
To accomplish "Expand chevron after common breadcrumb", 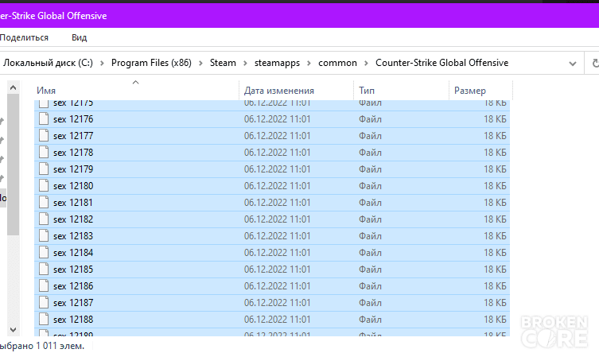I will click(366, 64).
